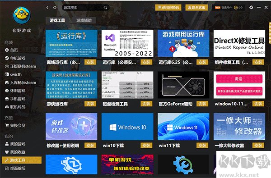Click the 磁盘检测工具 title text

coord(115,104)
